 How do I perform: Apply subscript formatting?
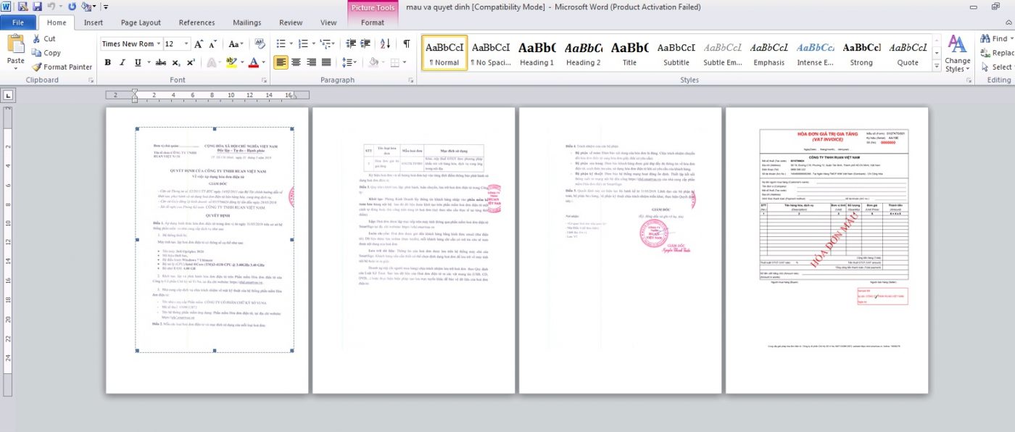(x=177, y=62)
